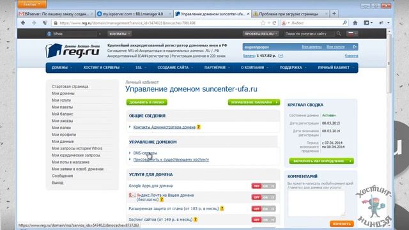Open the Мои домены header link

tap(312, 47)
